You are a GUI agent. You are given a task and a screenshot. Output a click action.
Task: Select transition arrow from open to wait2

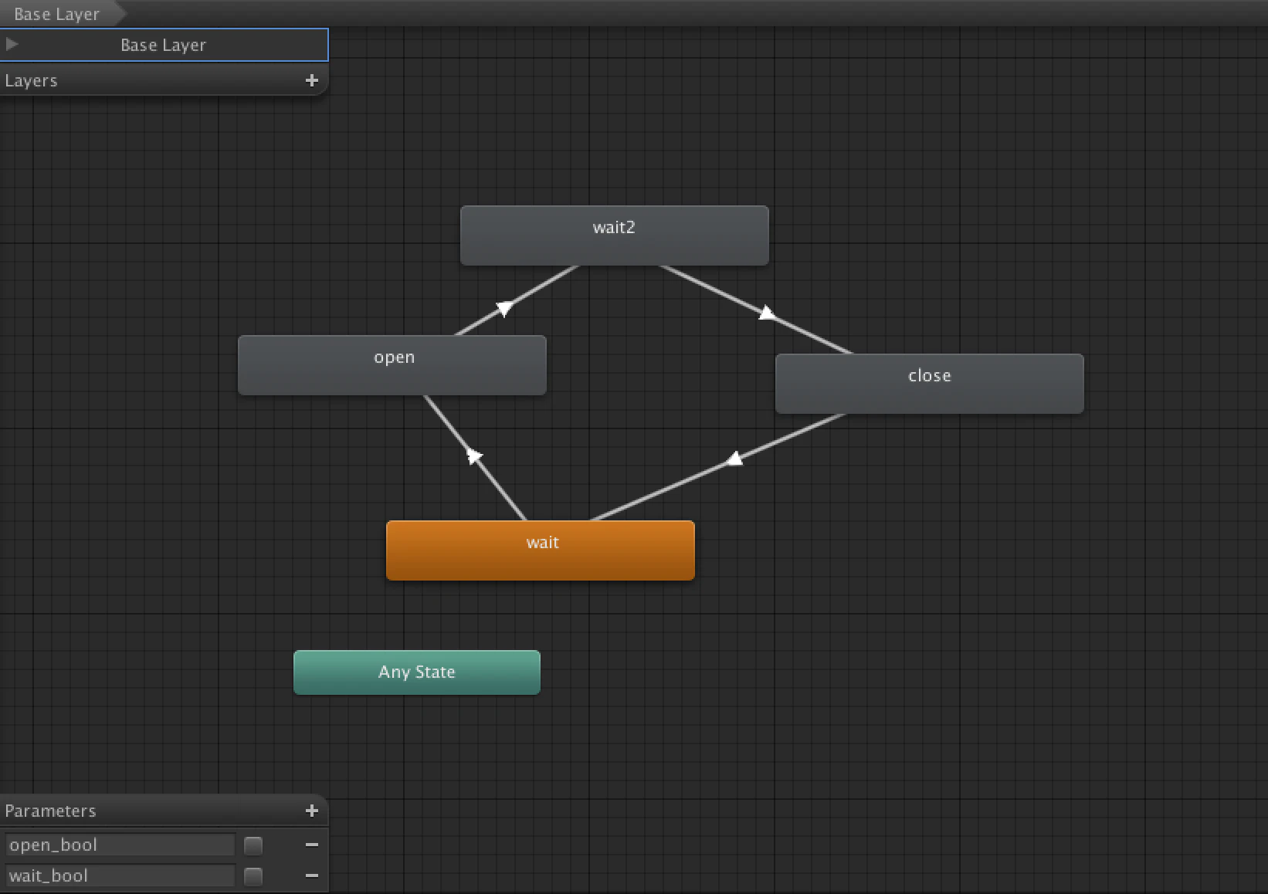pos(504,308)
